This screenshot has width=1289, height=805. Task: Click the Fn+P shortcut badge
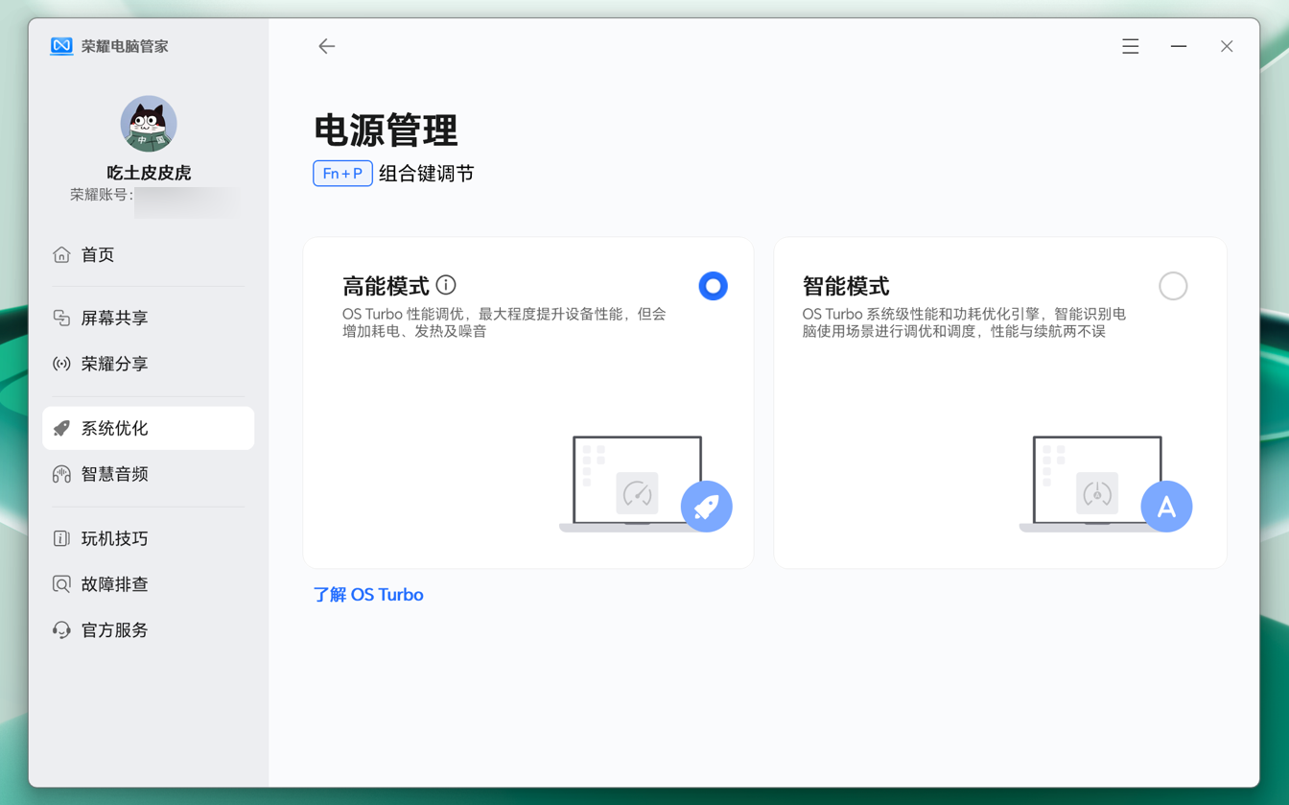click(342, 174)
